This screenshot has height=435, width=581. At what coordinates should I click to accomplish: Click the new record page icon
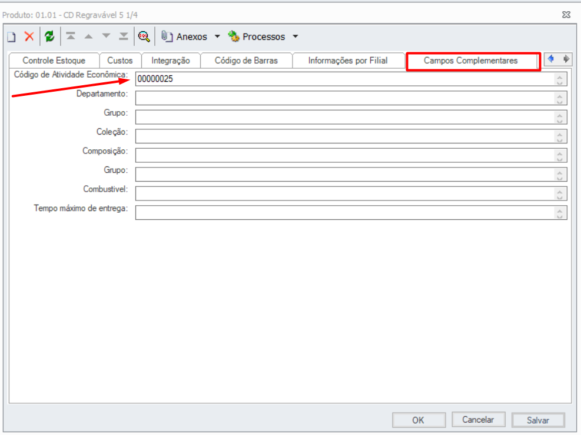pos(12,36)
